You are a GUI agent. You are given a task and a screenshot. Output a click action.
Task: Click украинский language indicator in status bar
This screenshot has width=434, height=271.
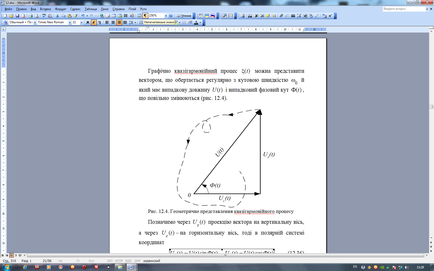pyautogui.click(x=152, y=261)
